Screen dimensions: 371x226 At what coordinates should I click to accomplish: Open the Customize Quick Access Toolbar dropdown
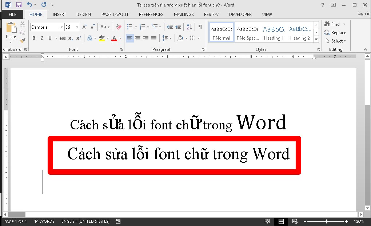point(52,5)
